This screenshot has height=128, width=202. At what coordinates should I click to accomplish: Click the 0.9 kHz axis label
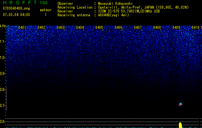[x=3, y=74]
